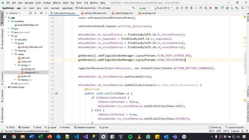
Task: Toggle the read-only lock in status bar
Action: click(x=242, y=131)
